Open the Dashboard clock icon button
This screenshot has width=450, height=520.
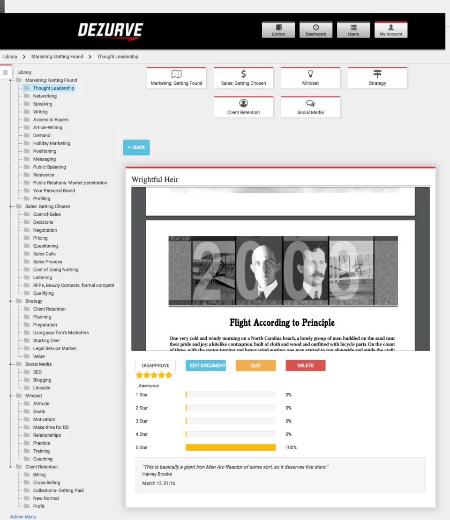pos(316,30)
